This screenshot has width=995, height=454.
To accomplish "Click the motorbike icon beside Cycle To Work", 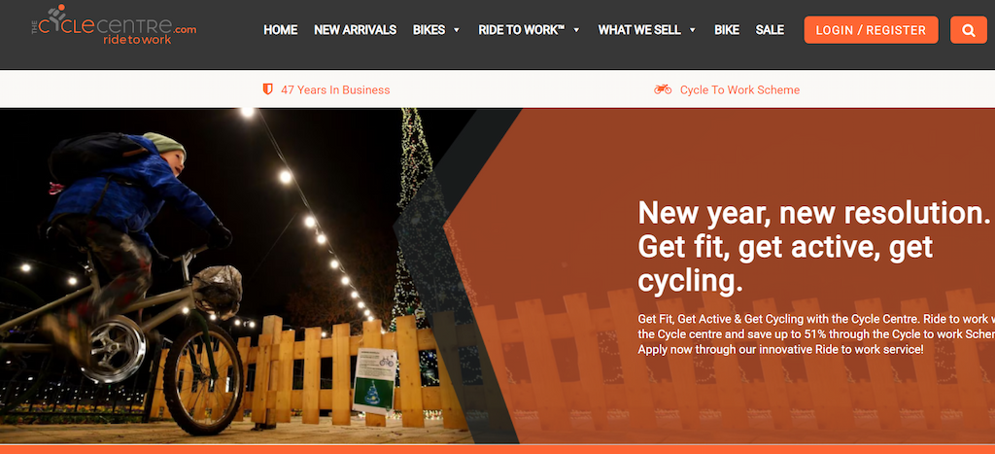I will tap(663, 89).
